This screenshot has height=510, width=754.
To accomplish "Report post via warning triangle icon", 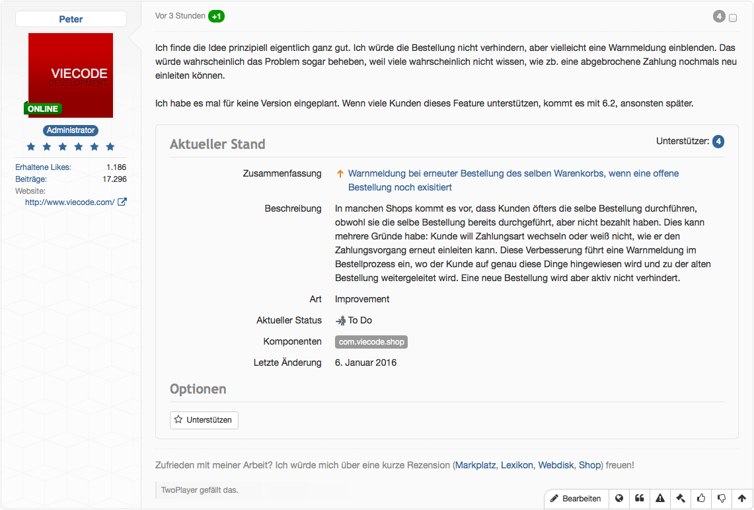I will [x=660, y=499].
